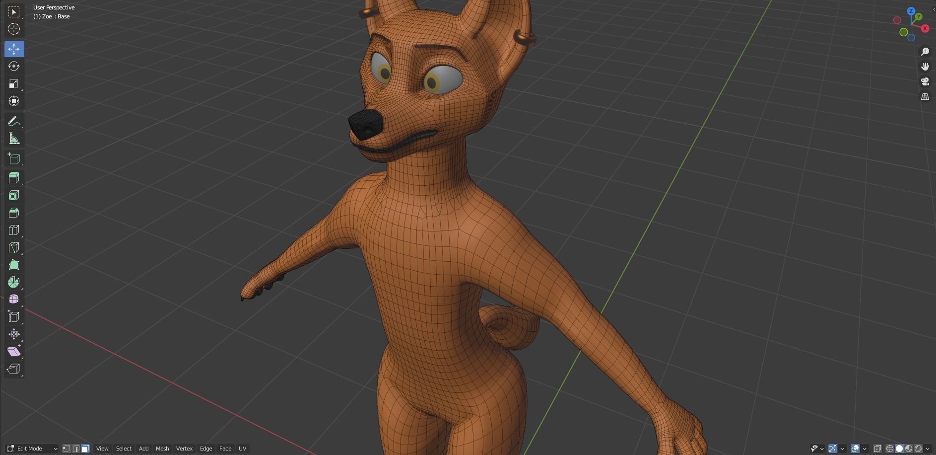Click the "(1) Zoe : Base" object label
Screen dimensions: 936x455
click(51, 16)
